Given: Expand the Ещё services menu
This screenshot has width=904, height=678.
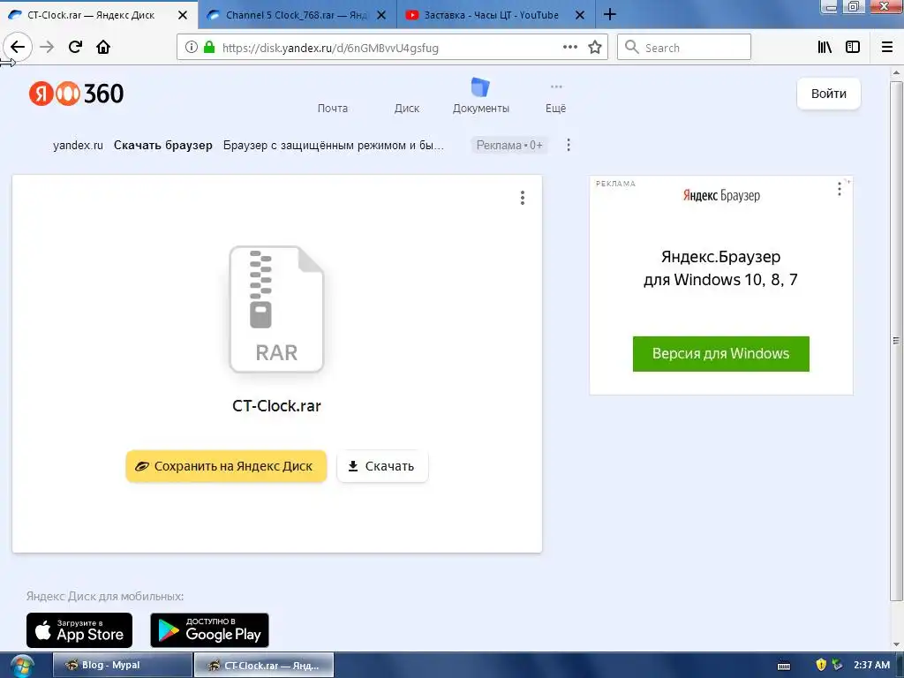Looking at the screenshot, I should (556, 97).
